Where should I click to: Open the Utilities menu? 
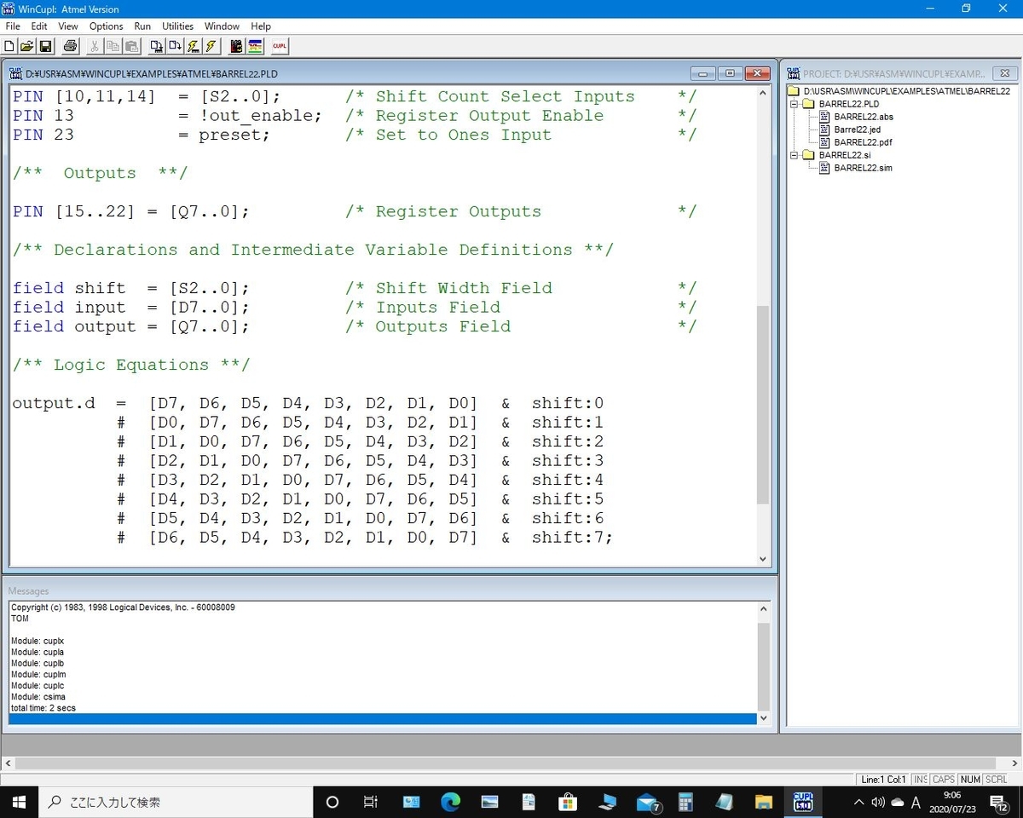(x=178, y=26)
